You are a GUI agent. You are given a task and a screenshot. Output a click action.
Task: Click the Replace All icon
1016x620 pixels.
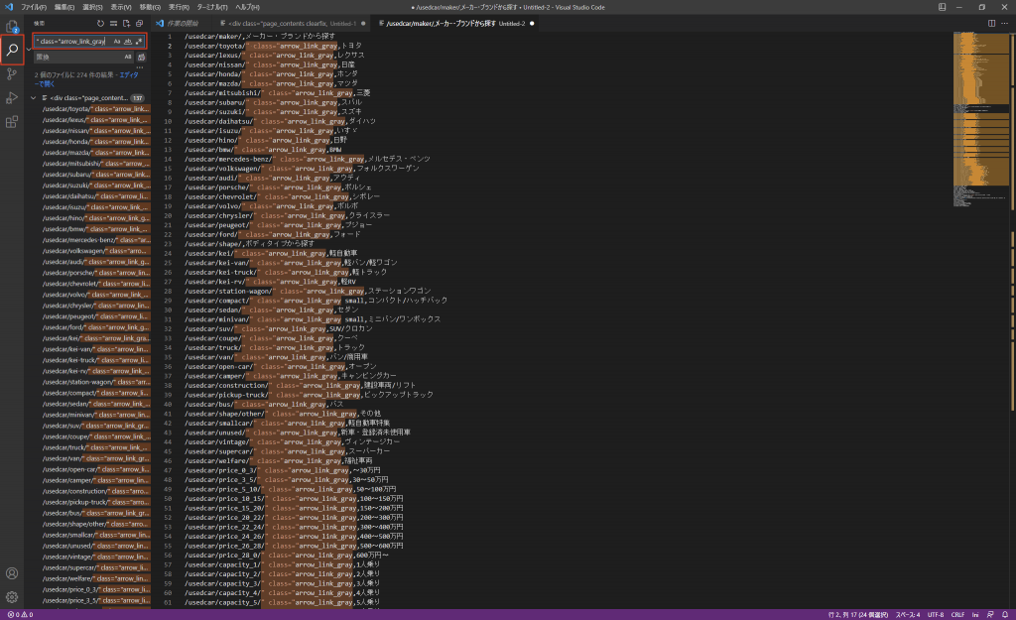(x=141, y=57)
